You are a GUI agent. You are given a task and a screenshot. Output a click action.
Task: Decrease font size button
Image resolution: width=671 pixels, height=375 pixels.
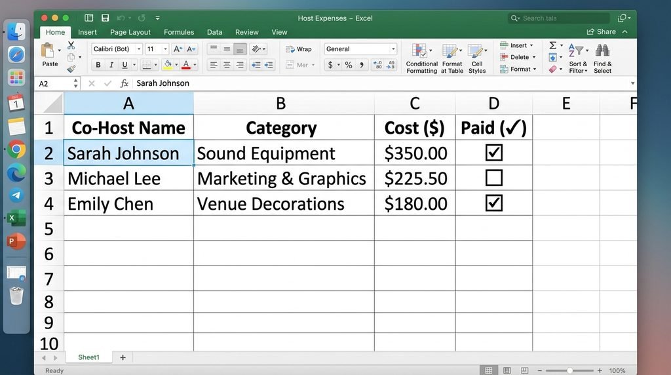click(x=191, y=49)
